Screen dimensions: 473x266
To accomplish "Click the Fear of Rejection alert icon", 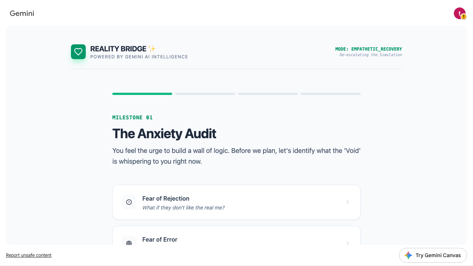I will pos(129,202).
